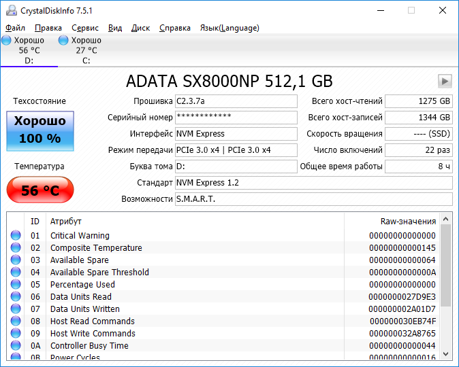Click the masked serial number field

236,118
